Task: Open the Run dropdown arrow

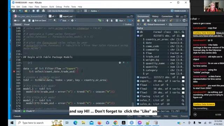Action: click(125, 21)
